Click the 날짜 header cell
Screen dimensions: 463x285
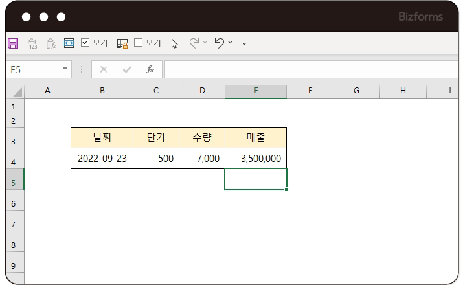coord(102,137)
